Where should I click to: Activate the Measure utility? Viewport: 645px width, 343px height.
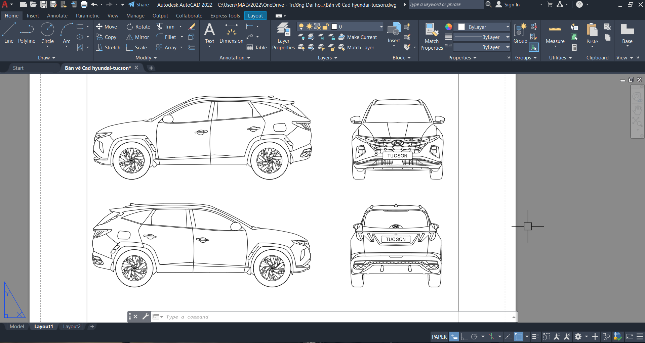coord(555,34)
